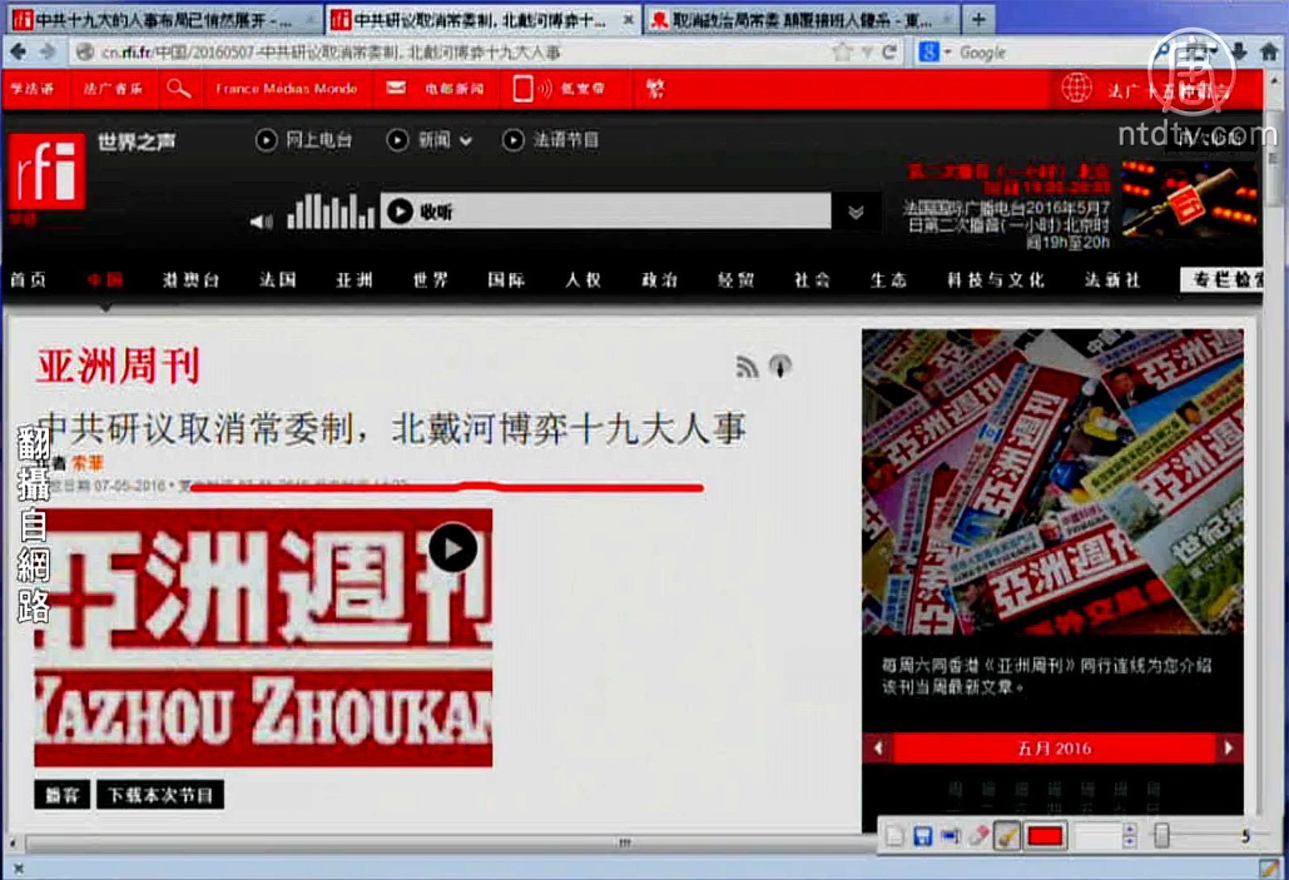
Task: Mute the radio player speaker icon
Action: click(x=261, y=221)
